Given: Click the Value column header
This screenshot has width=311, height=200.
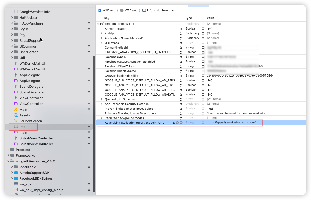Looking at the screenshot, I should pyautogui.click(x=211, y=18).
